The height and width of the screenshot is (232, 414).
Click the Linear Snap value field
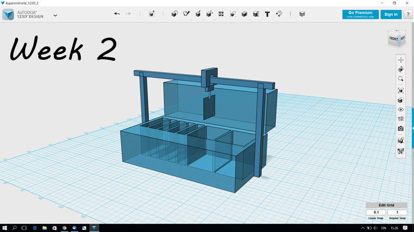(x=376, y=212)
